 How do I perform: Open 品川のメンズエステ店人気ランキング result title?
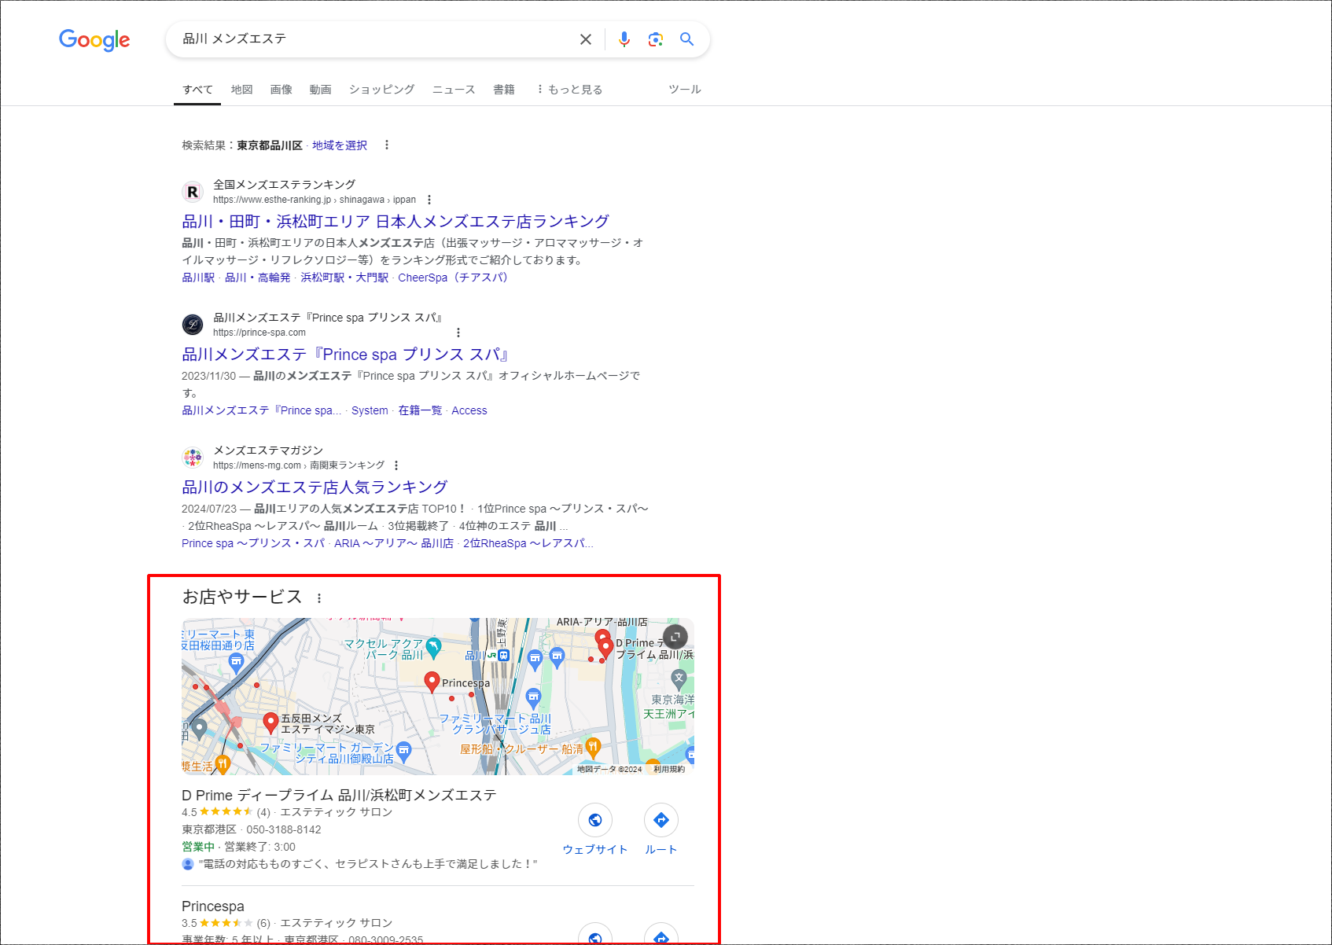tap(315, 487)
